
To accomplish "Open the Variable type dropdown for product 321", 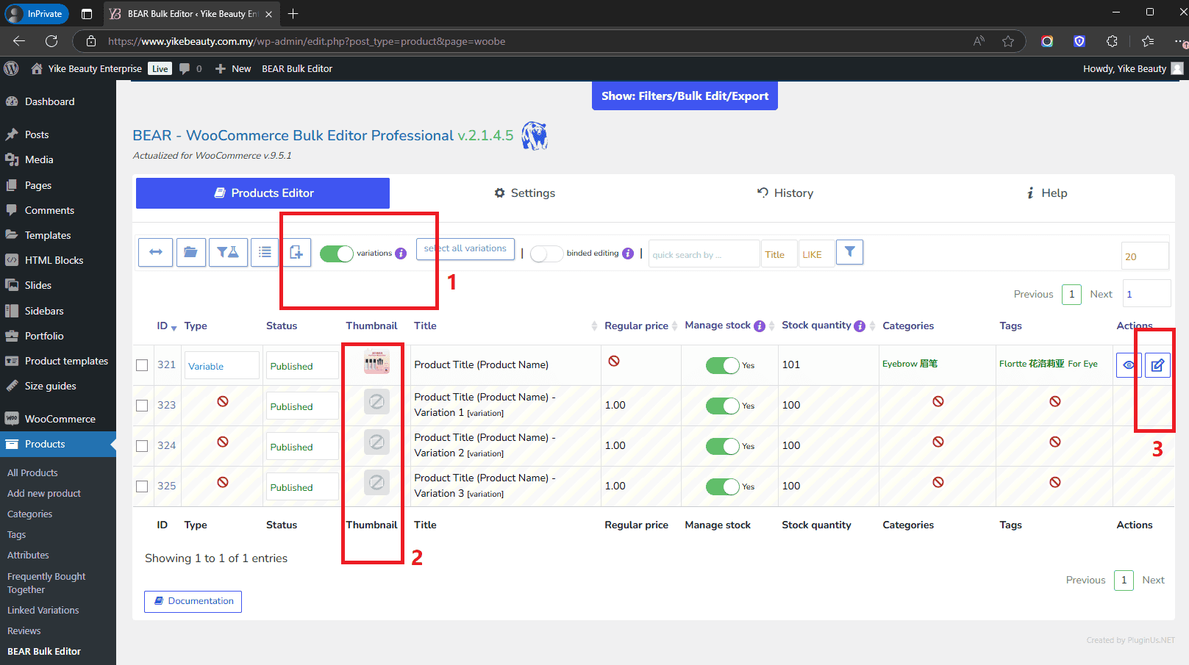I will point(222,366).
